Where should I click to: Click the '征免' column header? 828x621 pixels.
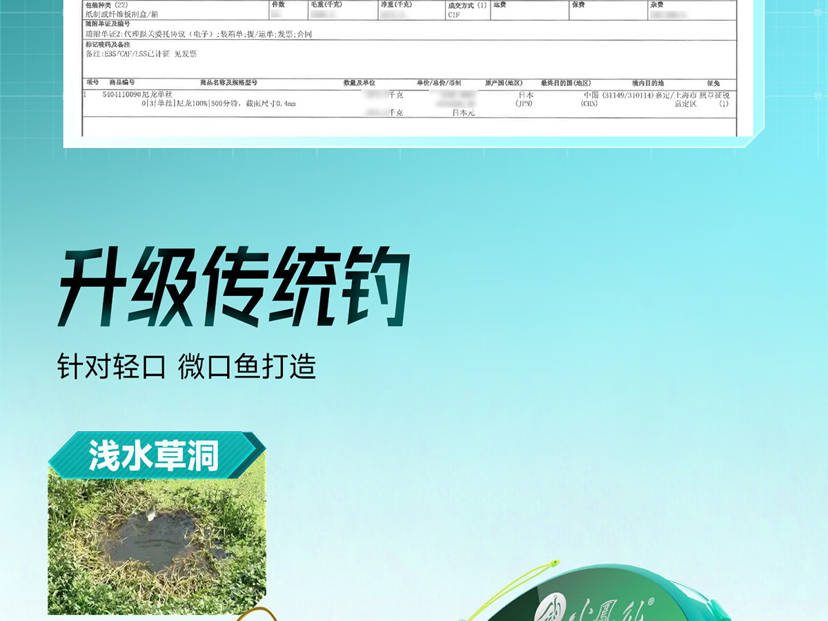coord(713,83)
